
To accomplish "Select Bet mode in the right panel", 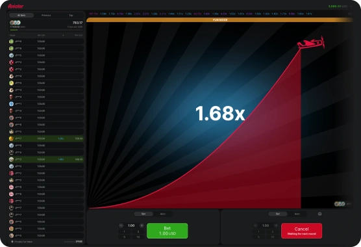I will point(278,214).
